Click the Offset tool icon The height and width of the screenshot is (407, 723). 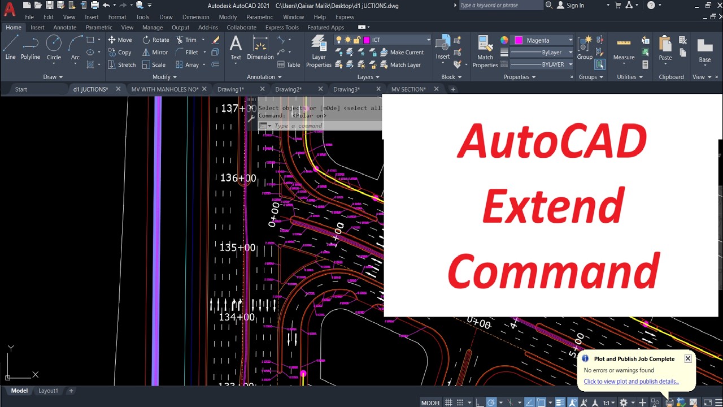click(x=215, y=64)
